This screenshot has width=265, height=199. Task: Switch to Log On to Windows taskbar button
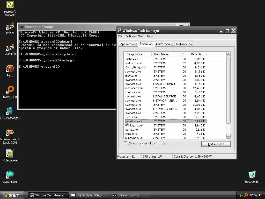tap(89, 195)
